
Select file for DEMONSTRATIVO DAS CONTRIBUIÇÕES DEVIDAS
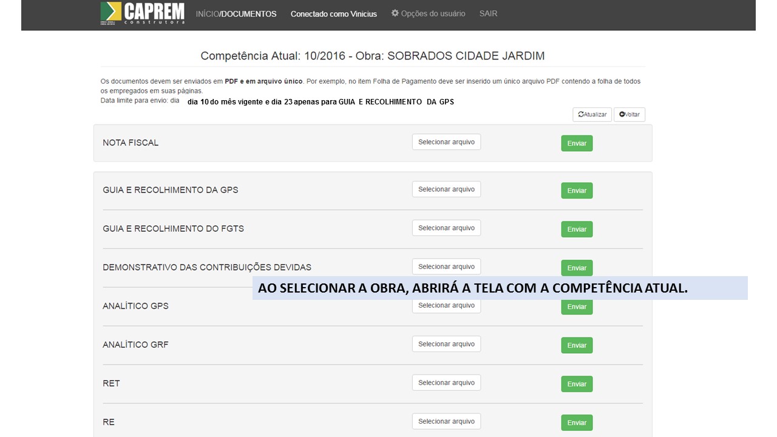446,267
